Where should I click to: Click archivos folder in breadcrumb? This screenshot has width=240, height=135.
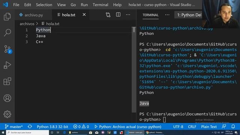[x=27, y=24]
